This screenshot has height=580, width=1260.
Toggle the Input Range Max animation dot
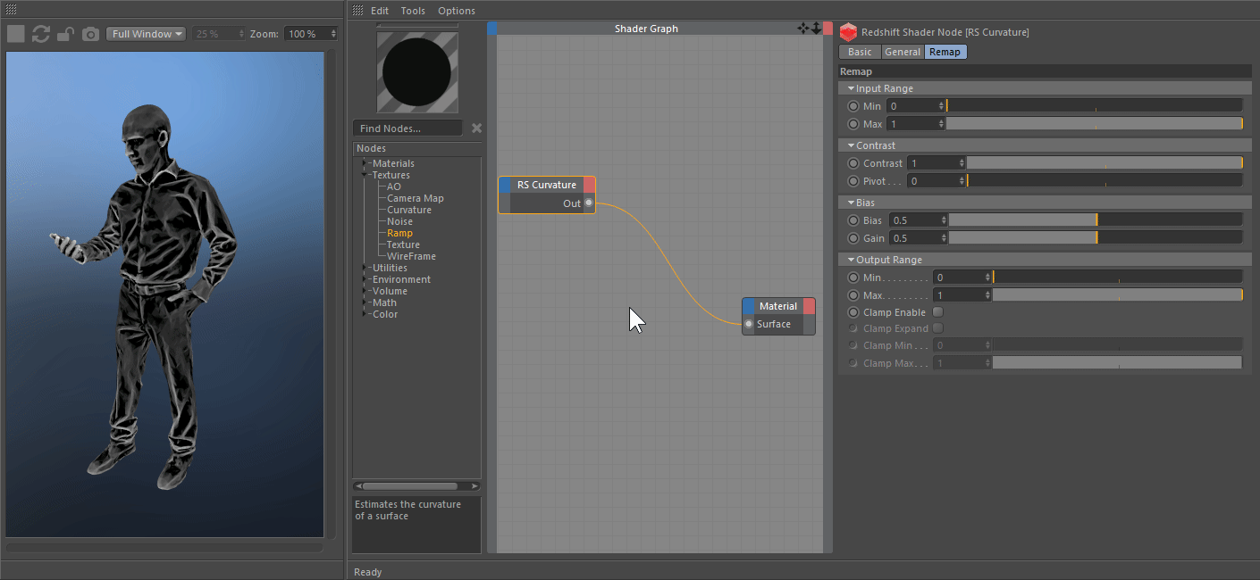coord(853,124)
